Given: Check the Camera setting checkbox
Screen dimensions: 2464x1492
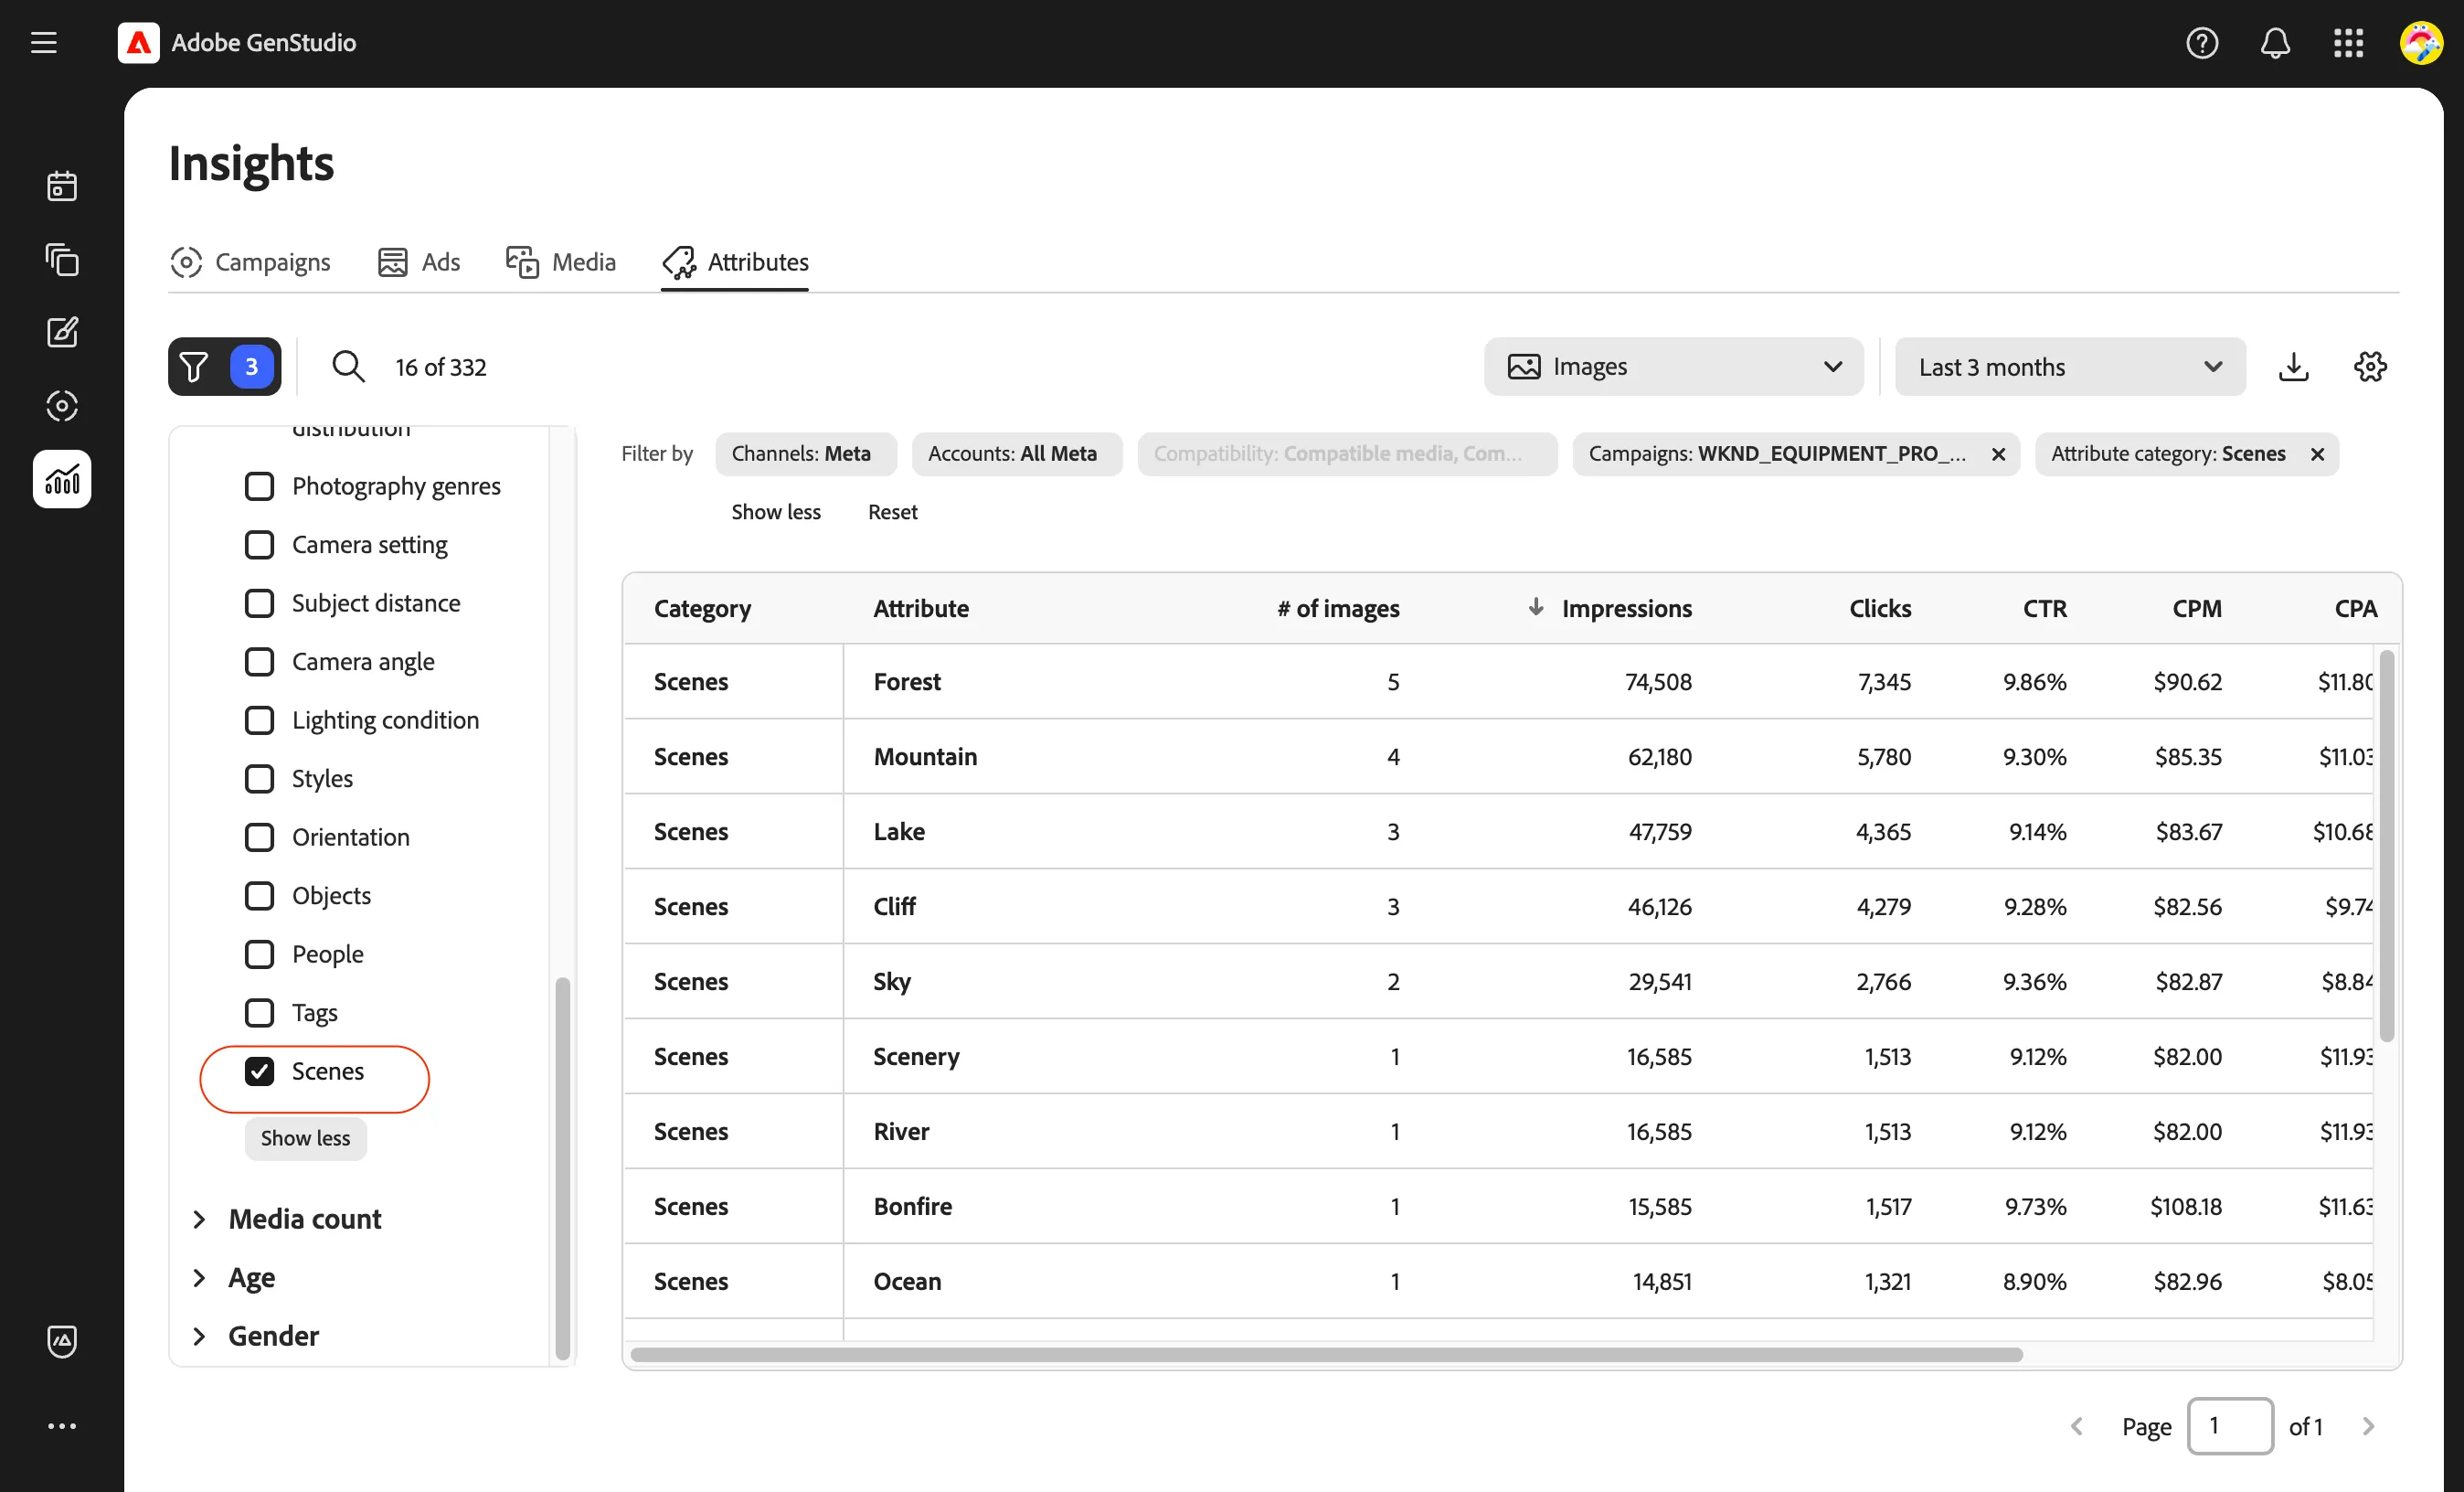Looking at the screenshot, I should [x=259, y=545].
